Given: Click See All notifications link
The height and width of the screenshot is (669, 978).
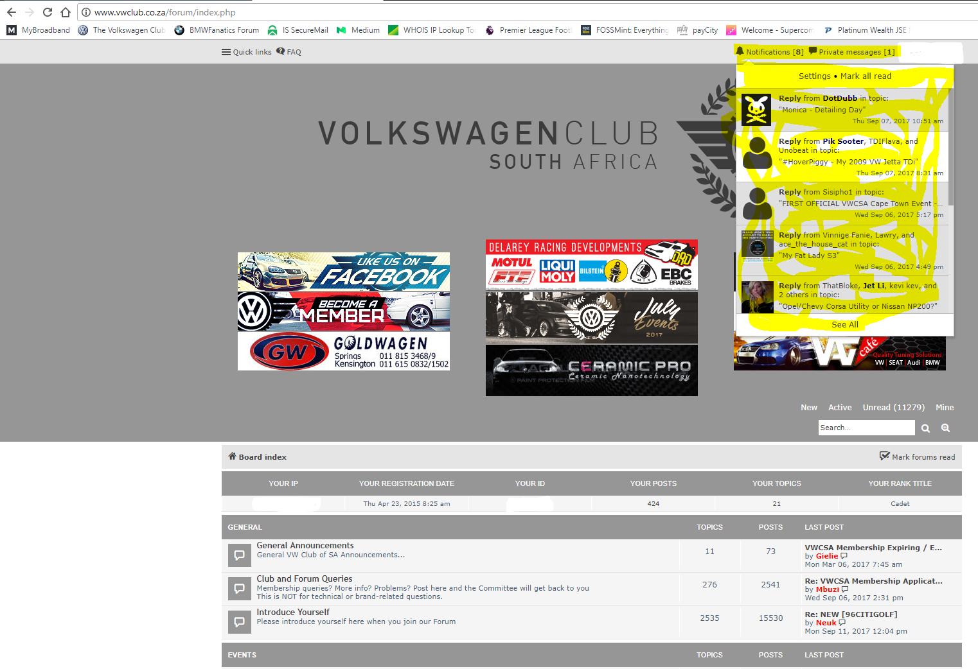Looking at the screenshot, I should tap(844, 325).
